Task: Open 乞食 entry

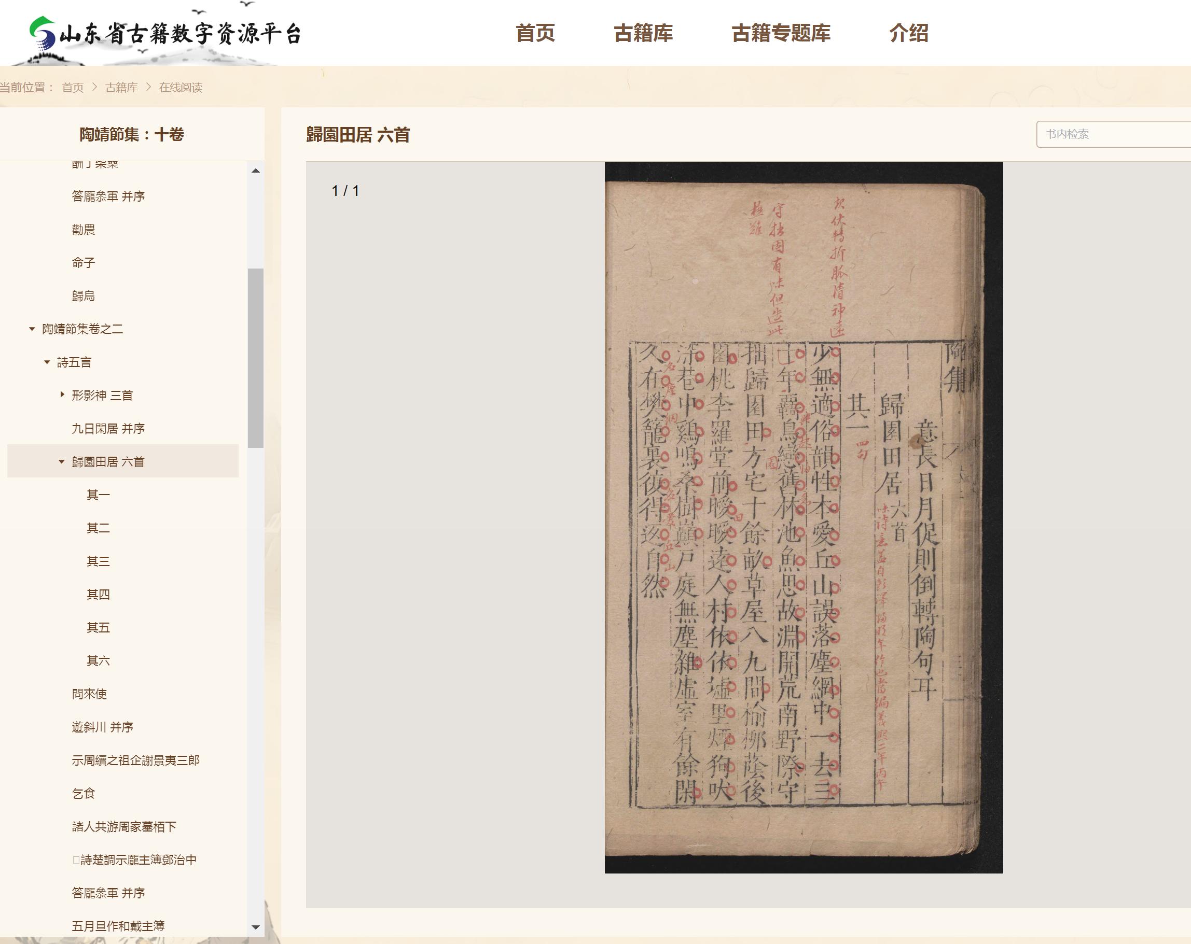Action: tap(84, 793)
